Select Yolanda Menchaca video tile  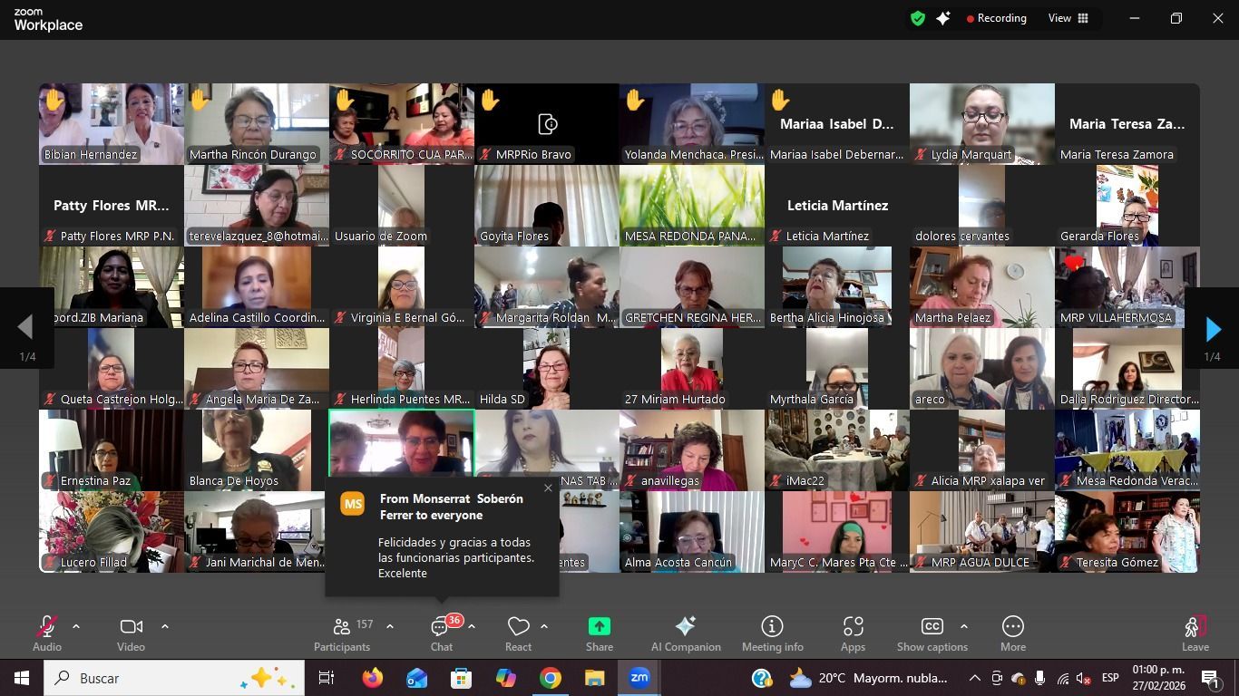692,124
